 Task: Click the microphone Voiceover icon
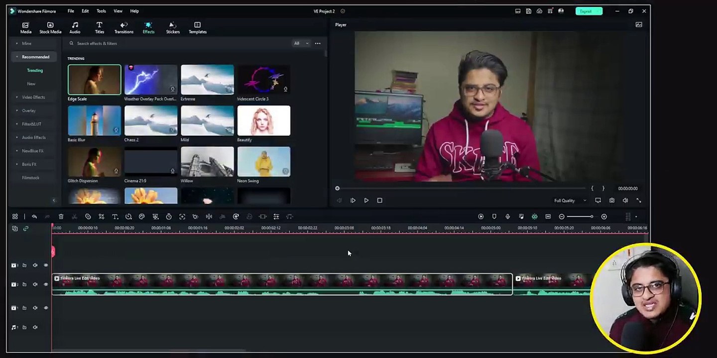(x=507, y=217)
